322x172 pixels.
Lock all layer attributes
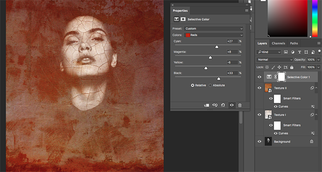tap(292, 67)
